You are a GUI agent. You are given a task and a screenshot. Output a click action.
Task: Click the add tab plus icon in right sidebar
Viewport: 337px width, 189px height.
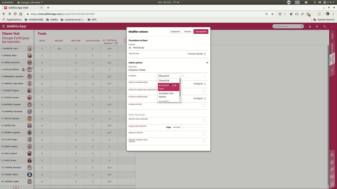332,70
